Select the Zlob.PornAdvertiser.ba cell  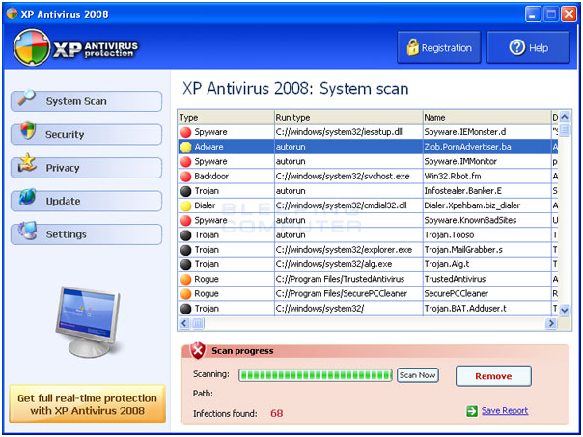[487, 147]
